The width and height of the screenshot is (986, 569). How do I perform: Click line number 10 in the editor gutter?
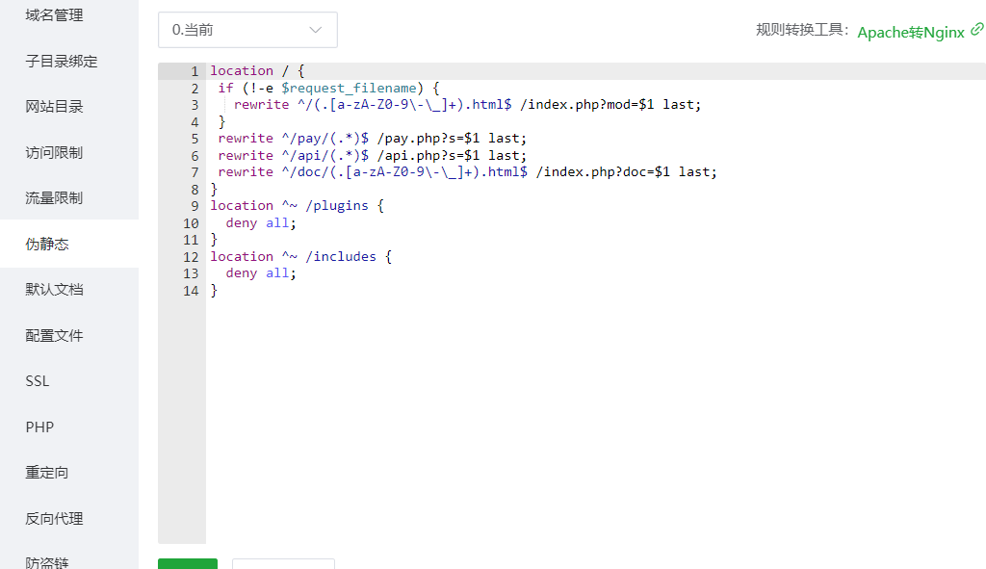(x=191, y=223)
